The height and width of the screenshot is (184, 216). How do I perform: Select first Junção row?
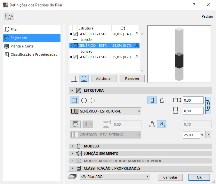pyautogui.click(x=104, y=40)
